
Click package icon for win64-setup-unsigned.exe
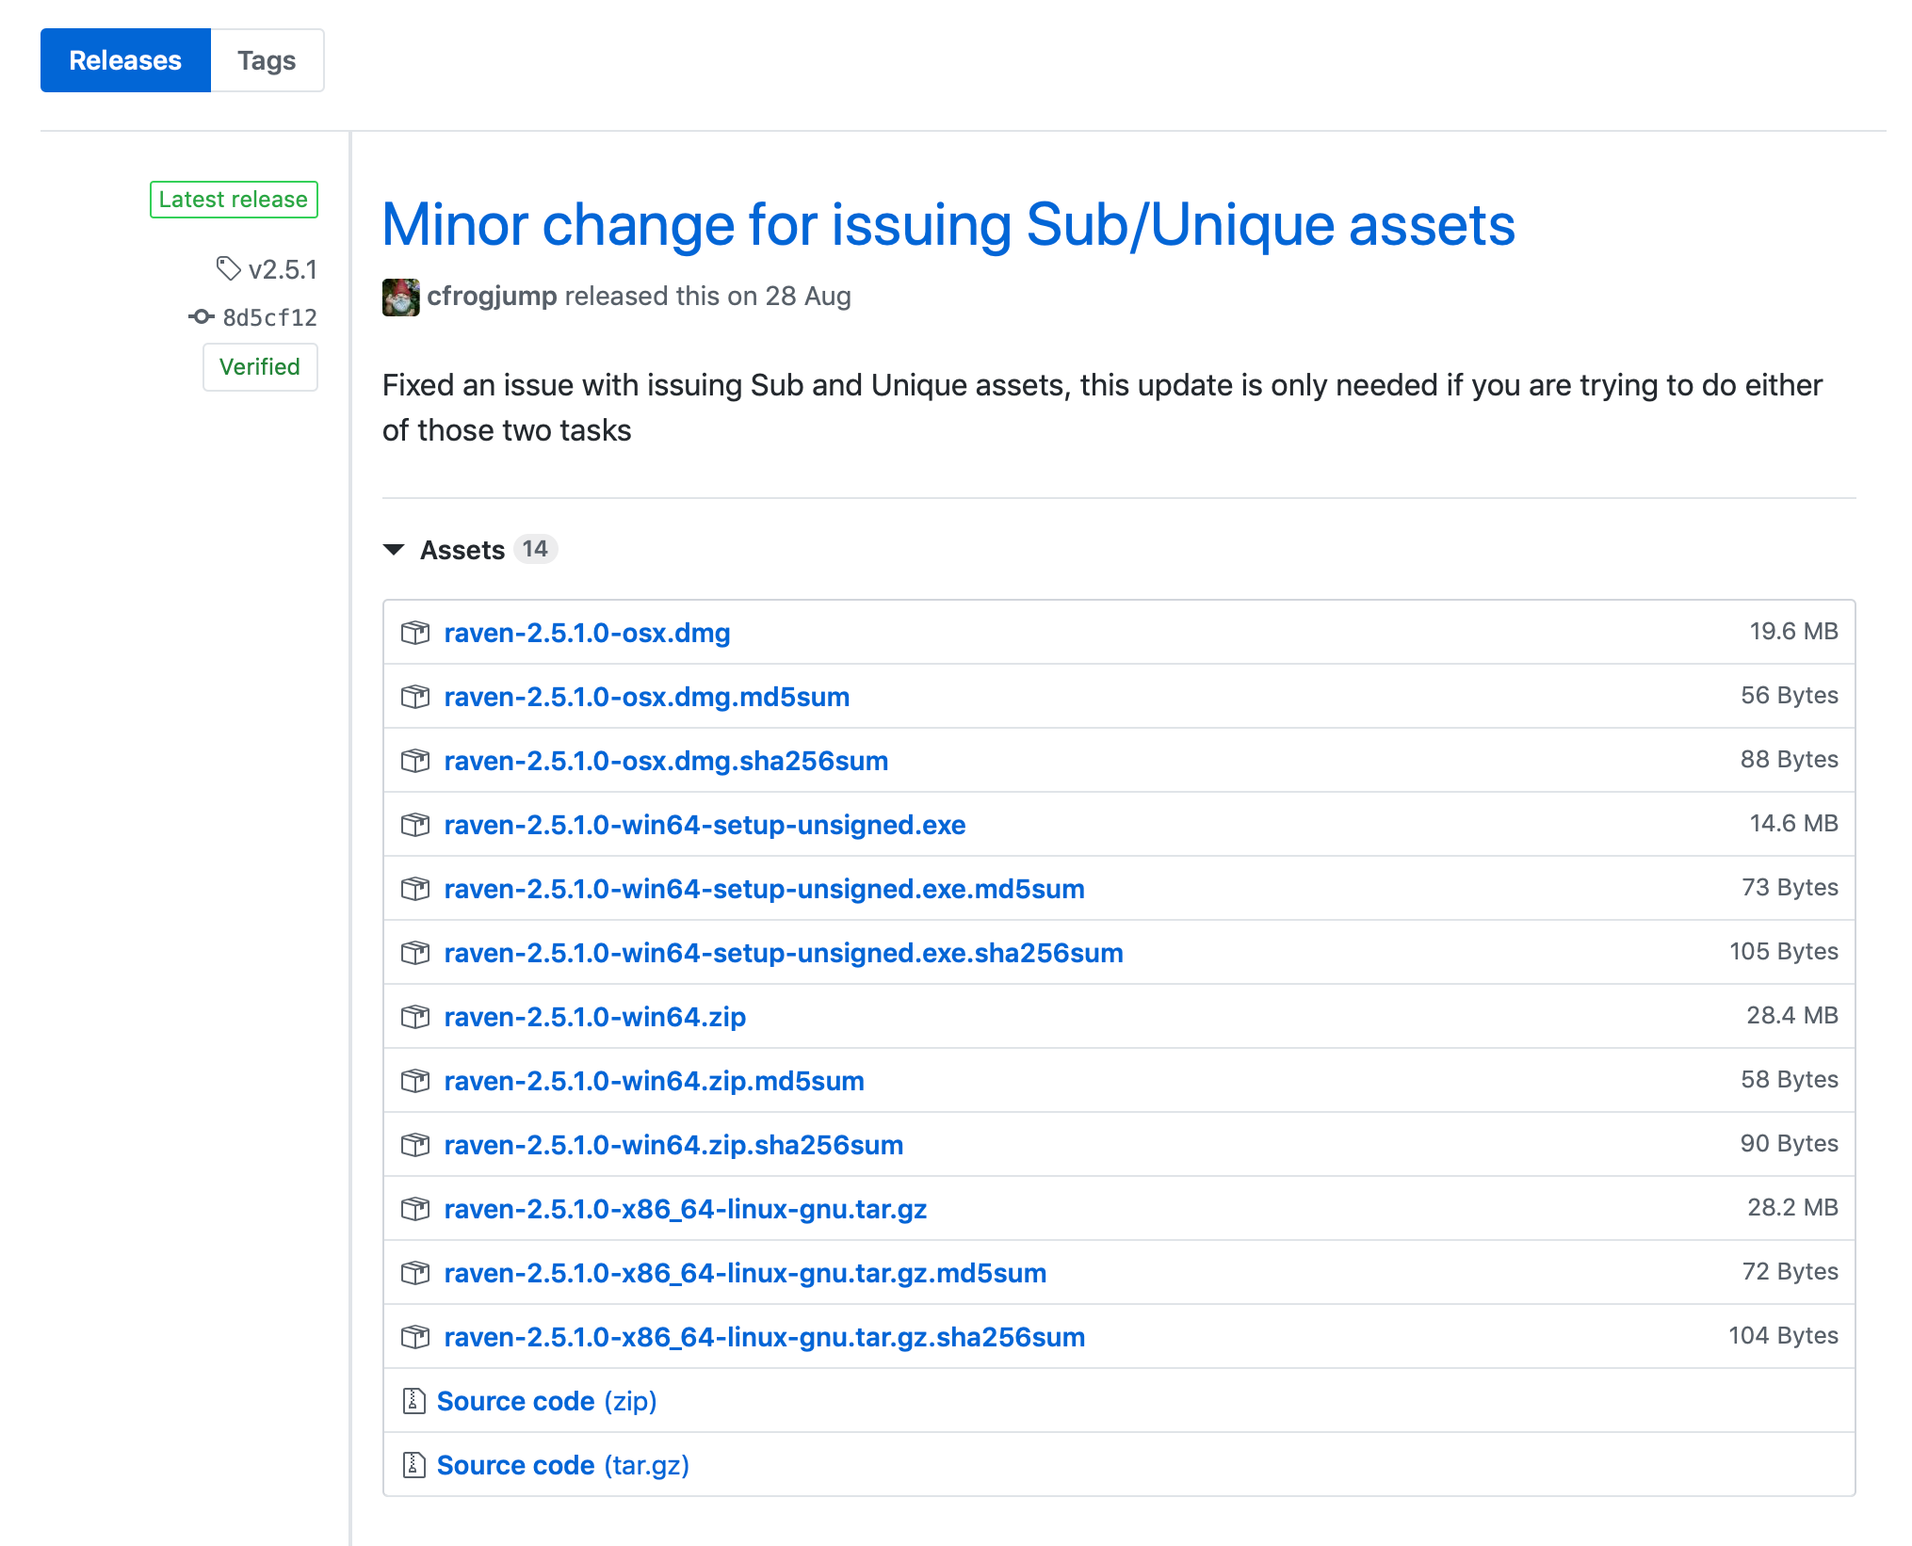coord(415,825)
